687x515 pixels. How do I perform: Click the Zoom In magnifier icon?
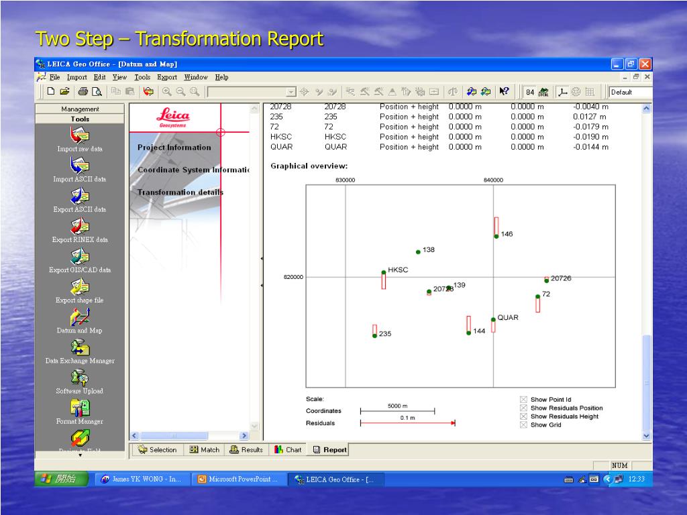[166, 91]
